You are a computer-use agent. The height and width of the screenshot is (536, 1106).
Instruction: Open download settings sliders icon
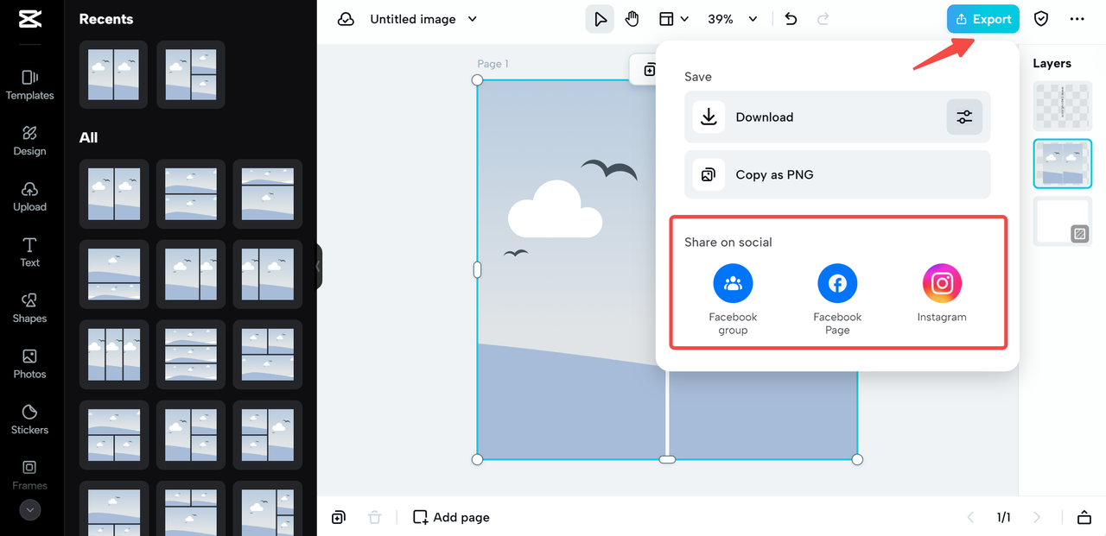click(964, 117)
